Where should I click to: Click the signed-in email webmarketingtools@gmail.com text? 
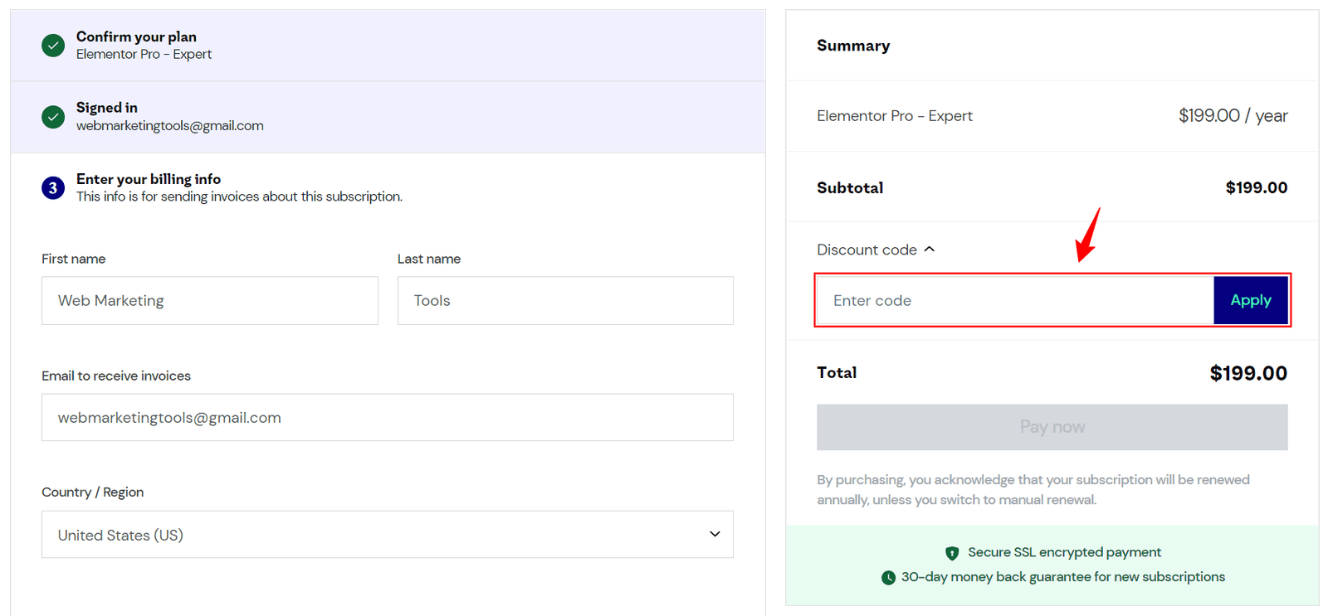tap(170, 126)
